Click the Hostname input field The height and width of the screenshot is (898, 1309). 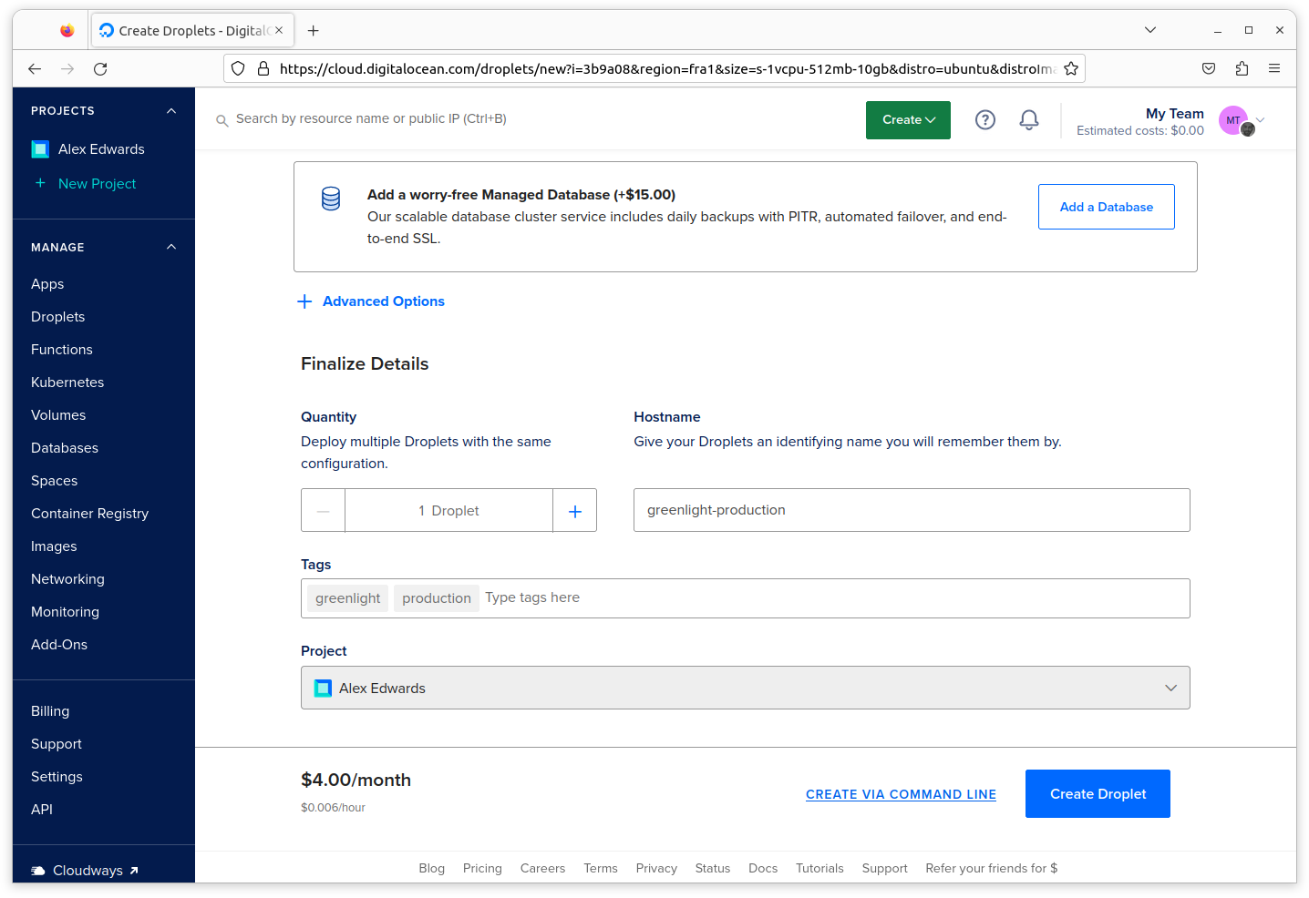click(x=911, y=510)
